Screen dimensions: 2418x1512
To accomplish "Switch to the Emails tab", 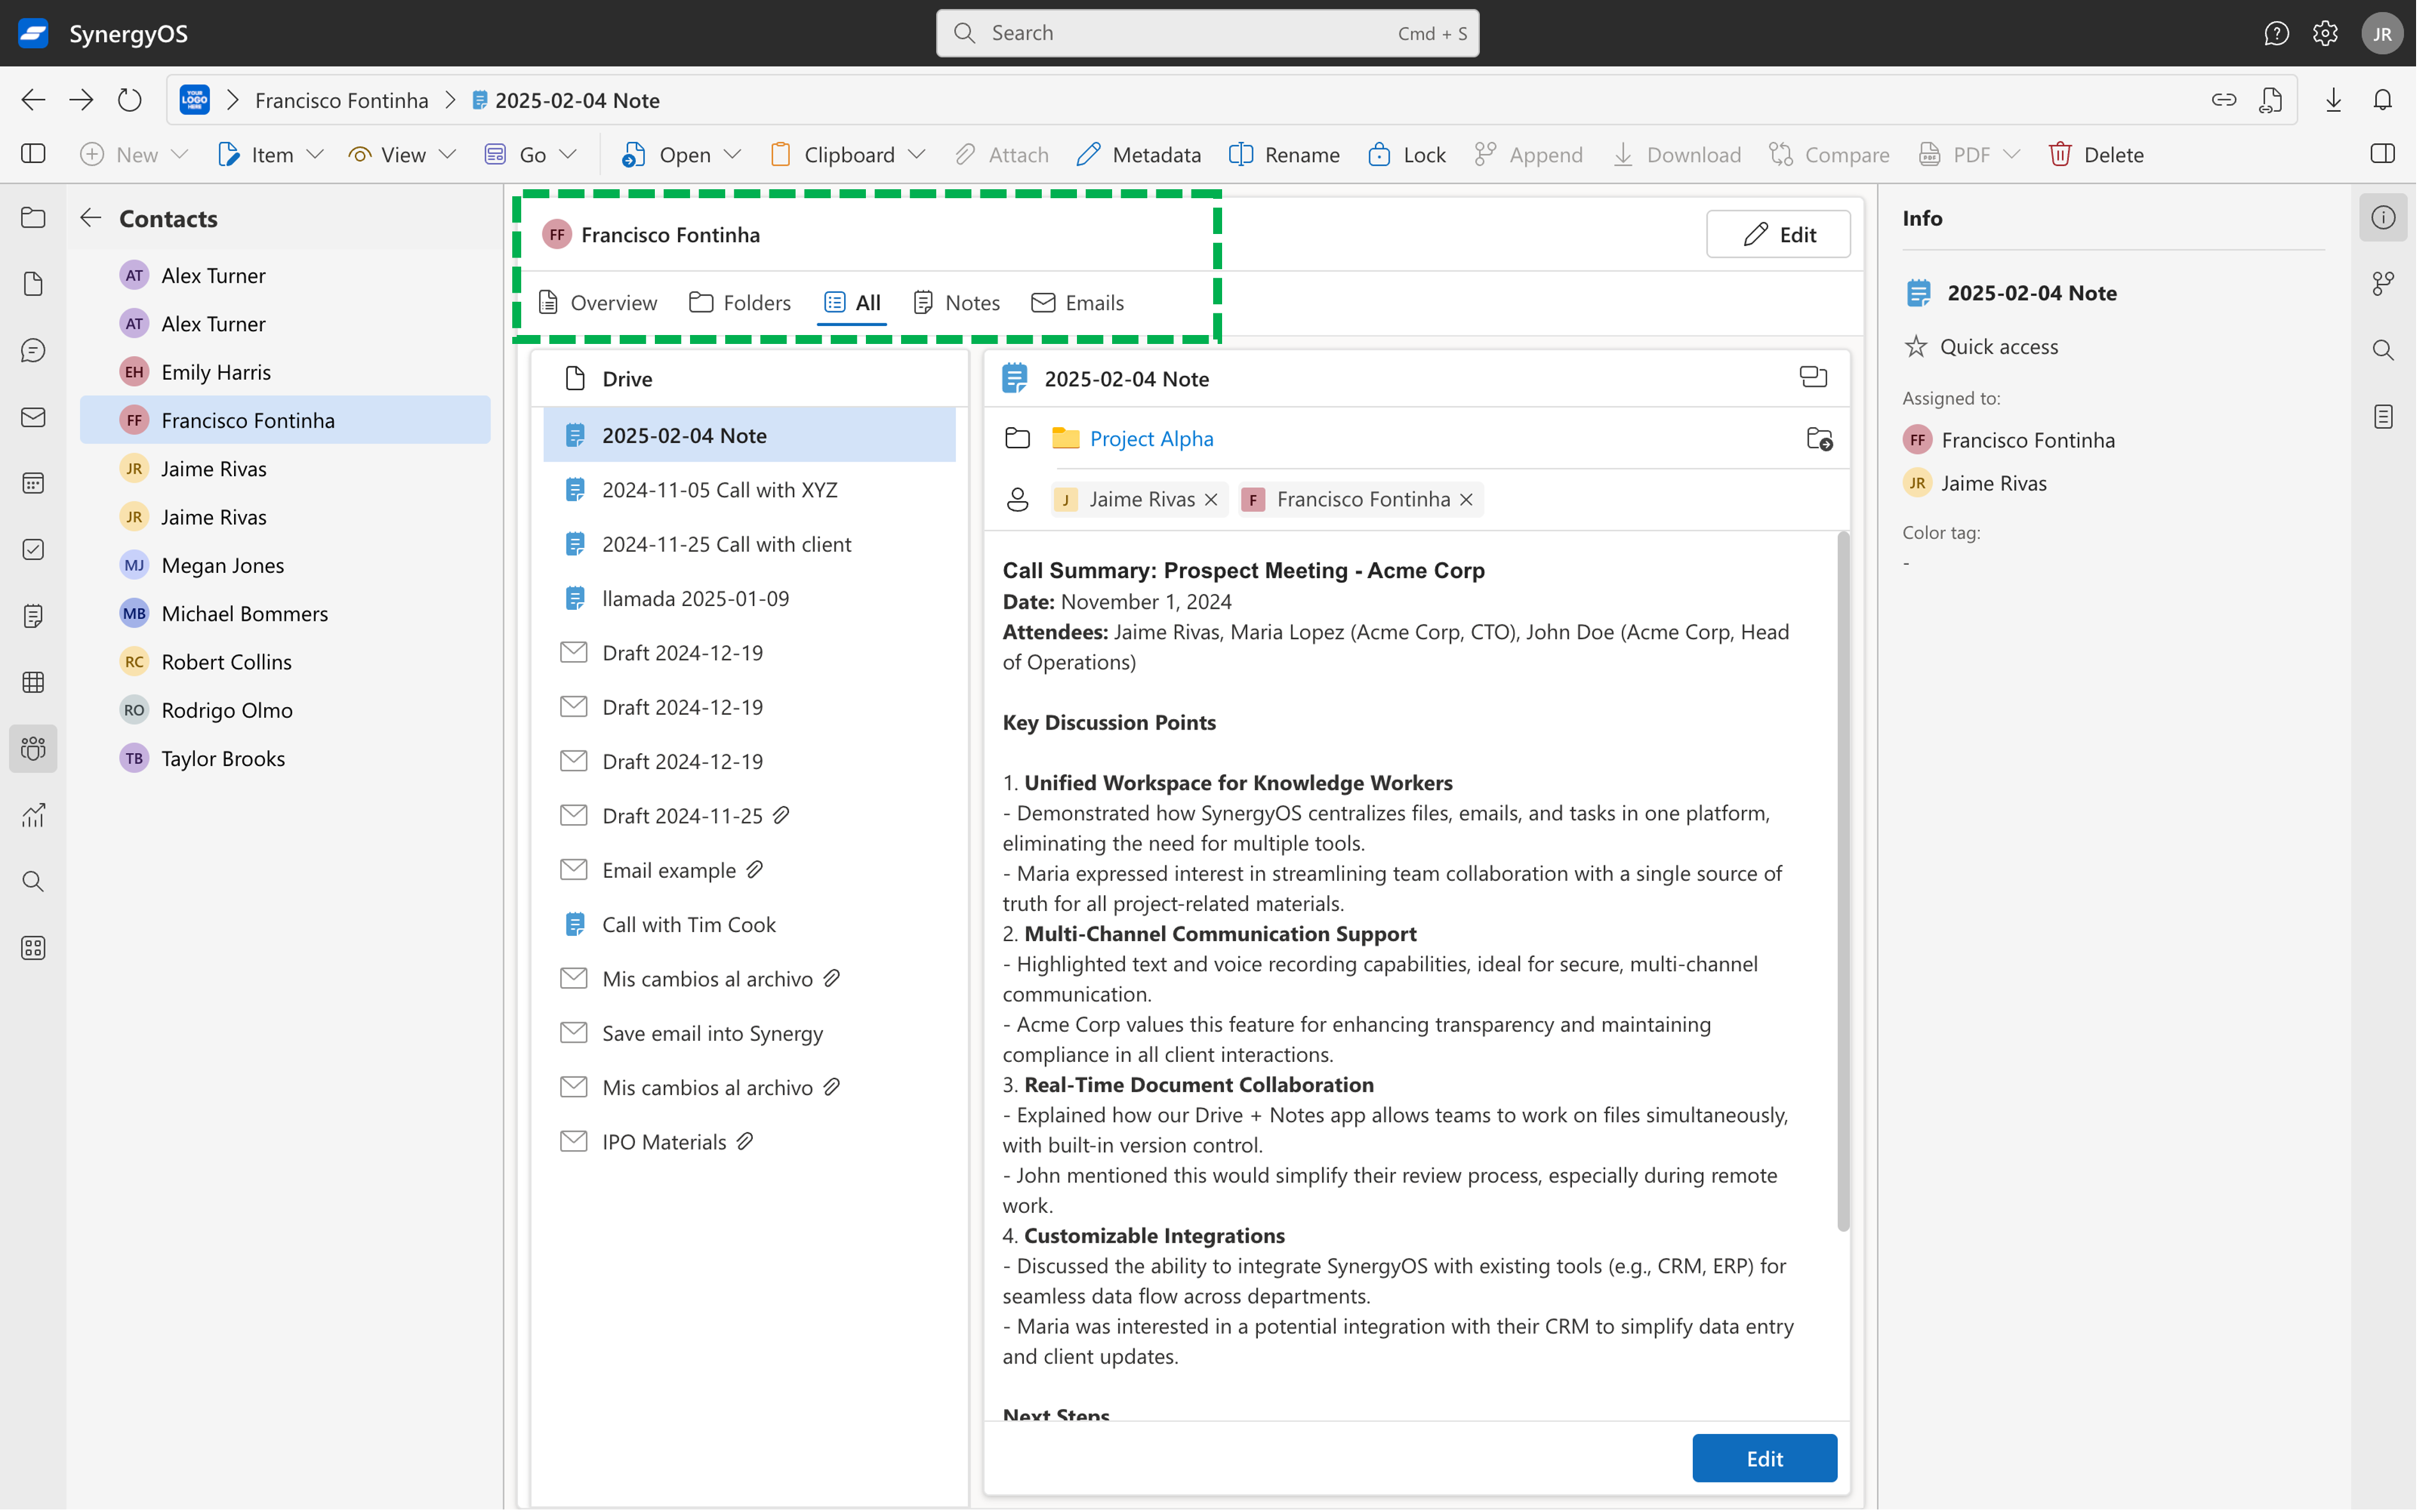I will [x=1078, y=302].
